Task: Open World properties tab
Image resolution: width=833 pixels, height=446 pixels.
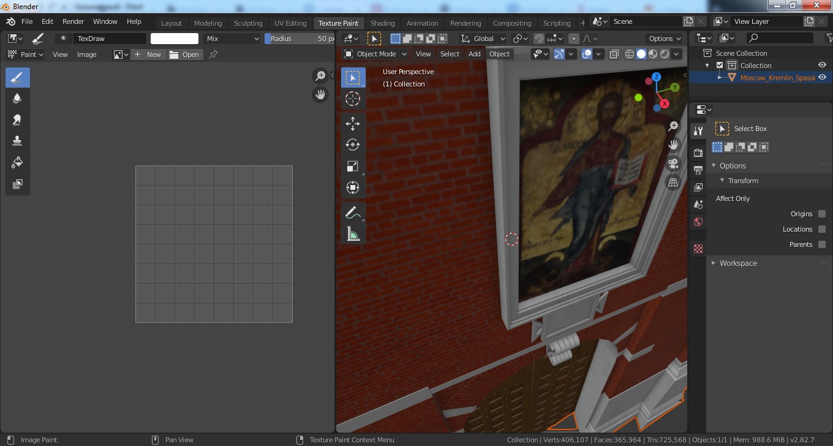Action: pyautogui.click(x=698, y=222)
